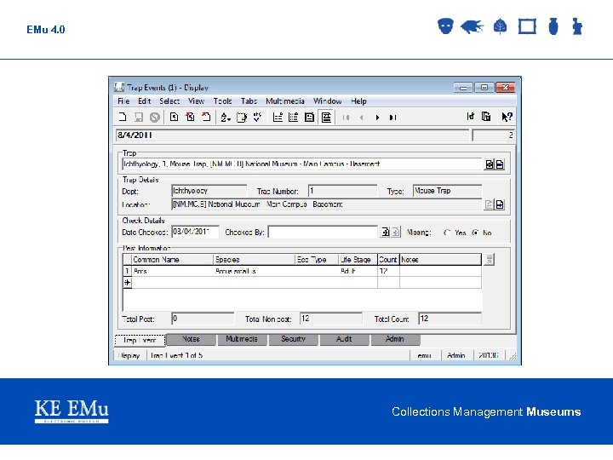Click the view-attachment icon beside Location field
This screenshot has height=460, width=613.
point(500,204)
